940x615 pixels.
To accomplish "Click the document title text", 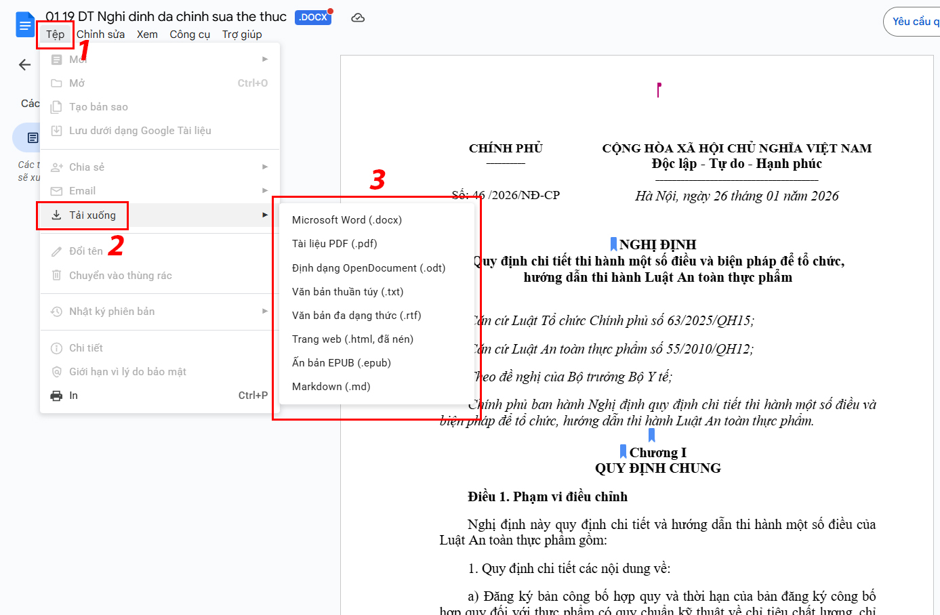I will point(166,17).
